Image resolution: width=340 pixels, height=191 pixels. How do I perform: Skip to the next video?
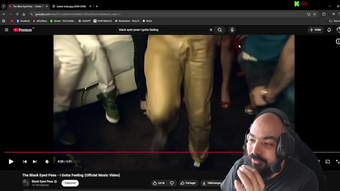tap(35, 162)
